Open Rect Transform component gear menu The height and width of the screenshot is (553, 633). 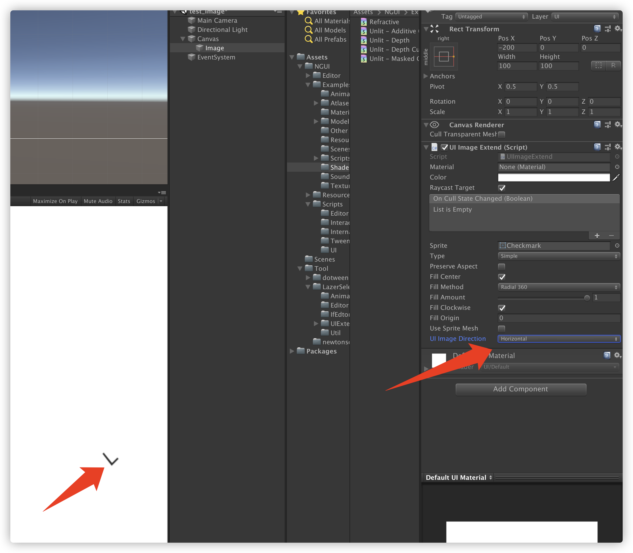618,29
